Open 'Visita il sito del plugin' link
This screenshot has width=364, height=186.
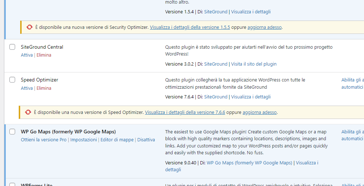tap(254, 64)
